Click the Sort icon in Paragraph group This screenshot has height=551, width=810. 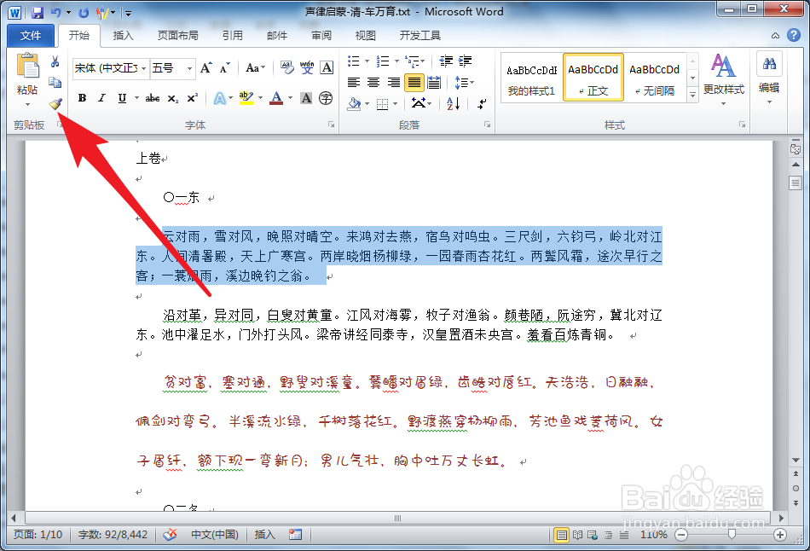(454, 103)
